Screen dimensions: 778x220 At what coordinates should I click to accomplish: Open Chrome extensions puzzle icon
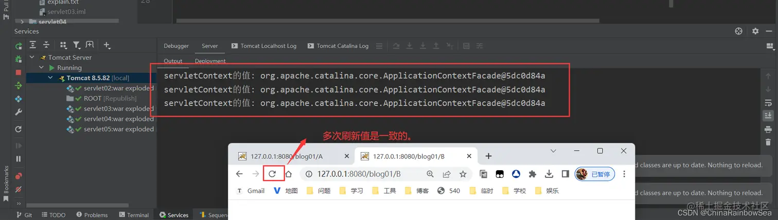click(x=533, y=174)
